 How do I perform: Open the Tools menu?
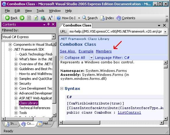[x=40, y=11]
